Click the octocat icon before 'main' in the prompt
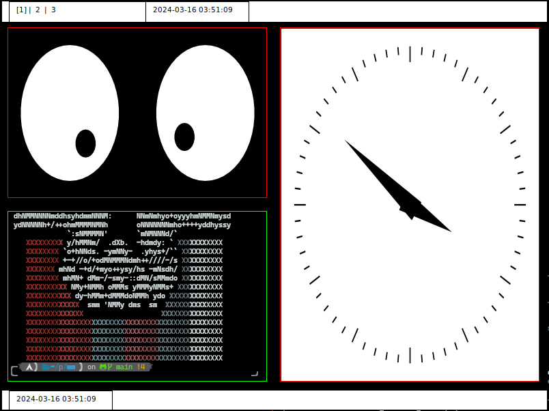Viewport: 549px width, 411px height. (103, 367)
